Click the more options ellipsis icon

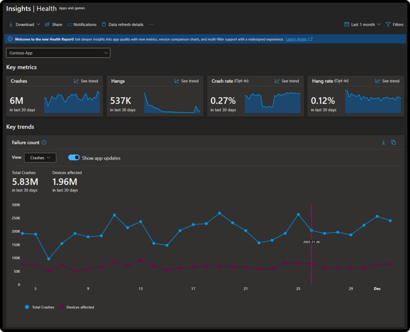click(151, 24)
